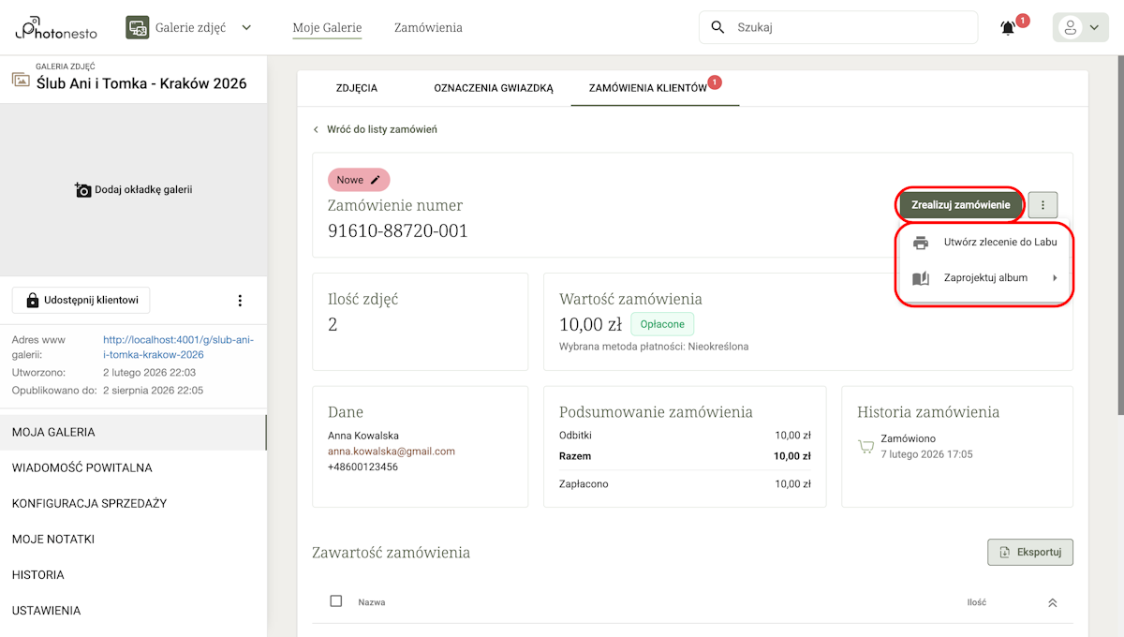
Task: Switch to the Oznaczenia gwiazdką tab
Action: pos(494,88)
